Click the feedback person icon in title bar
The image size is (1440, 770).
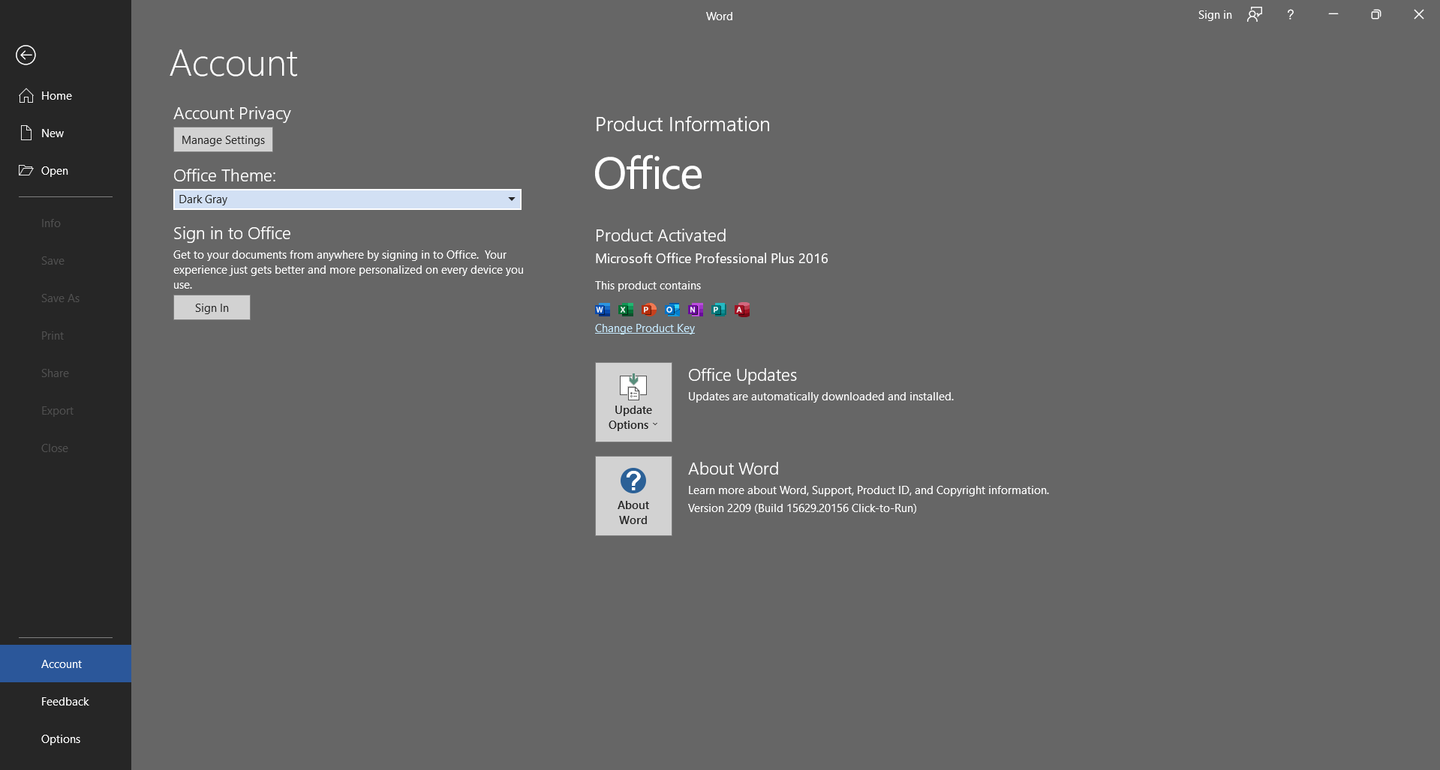[x=1255, y=14]
